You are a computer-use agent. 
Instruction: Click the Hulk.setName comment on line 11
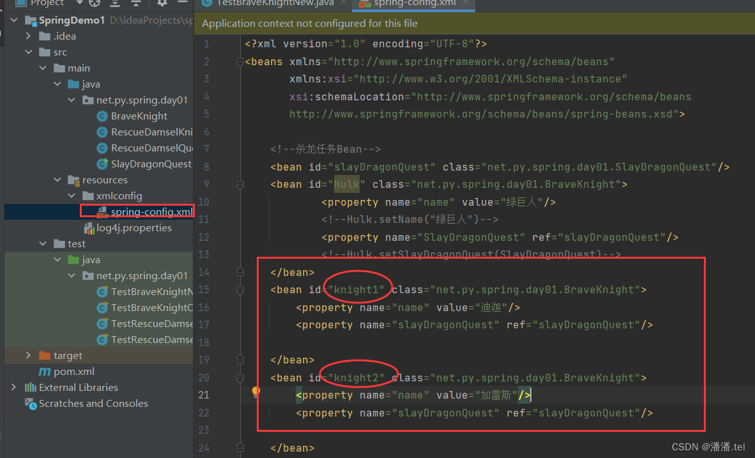410,220
